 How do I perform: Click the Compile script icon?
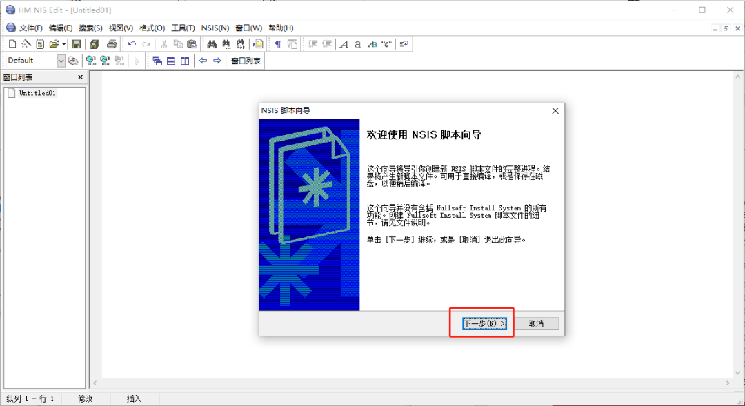click(x=90, y=61)
